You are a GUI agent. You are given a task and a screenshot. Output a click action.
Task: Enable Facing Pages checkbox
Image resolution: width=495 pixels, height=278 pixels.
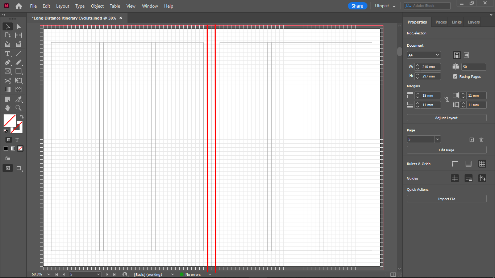click(456, 76)
